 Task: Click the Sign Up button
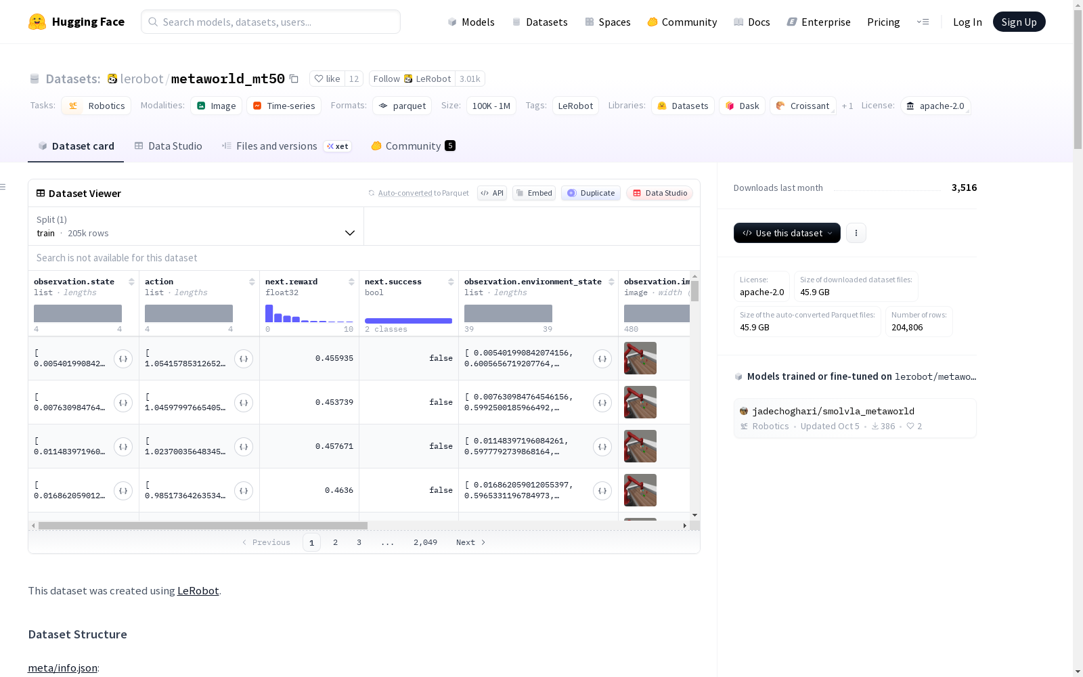(1019, 22)
